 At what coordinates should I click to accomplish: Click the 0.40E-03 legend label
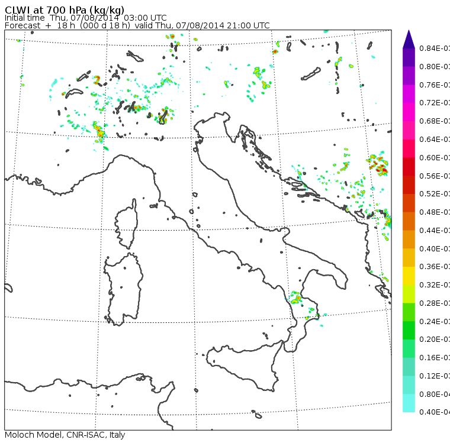click(435, 248)
